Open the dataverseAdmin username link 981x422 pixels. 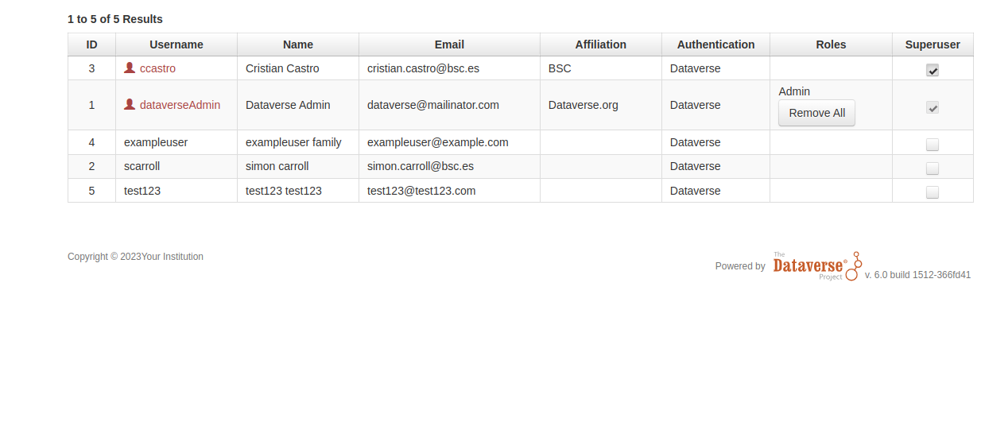click(x=180, y=105)
